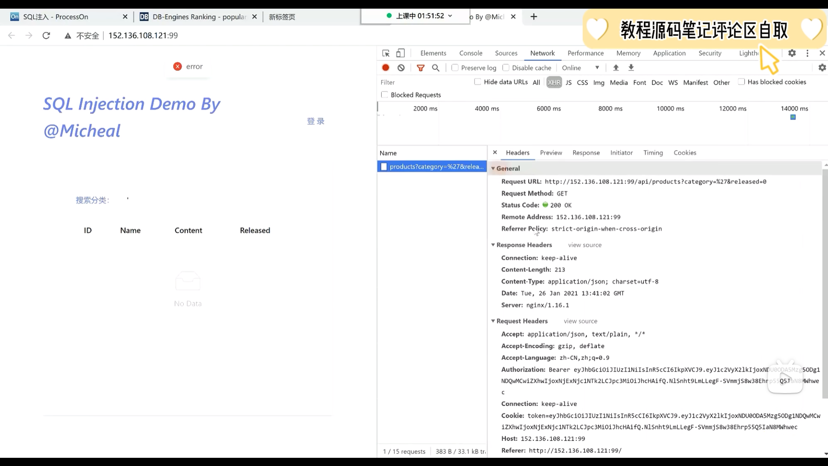
Task: Open the Response tab of request
Action: coord(586,153)
